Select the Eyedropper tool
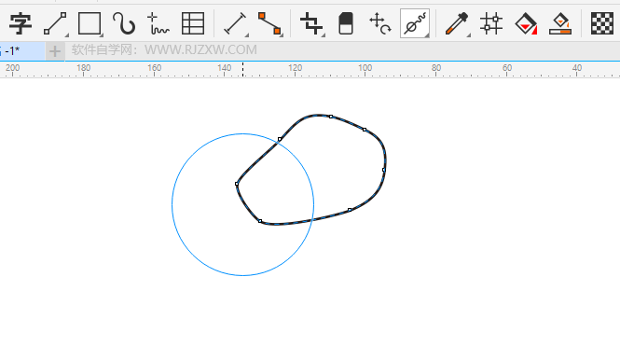This screenshot has width=620, height=360. pos(457,23)
